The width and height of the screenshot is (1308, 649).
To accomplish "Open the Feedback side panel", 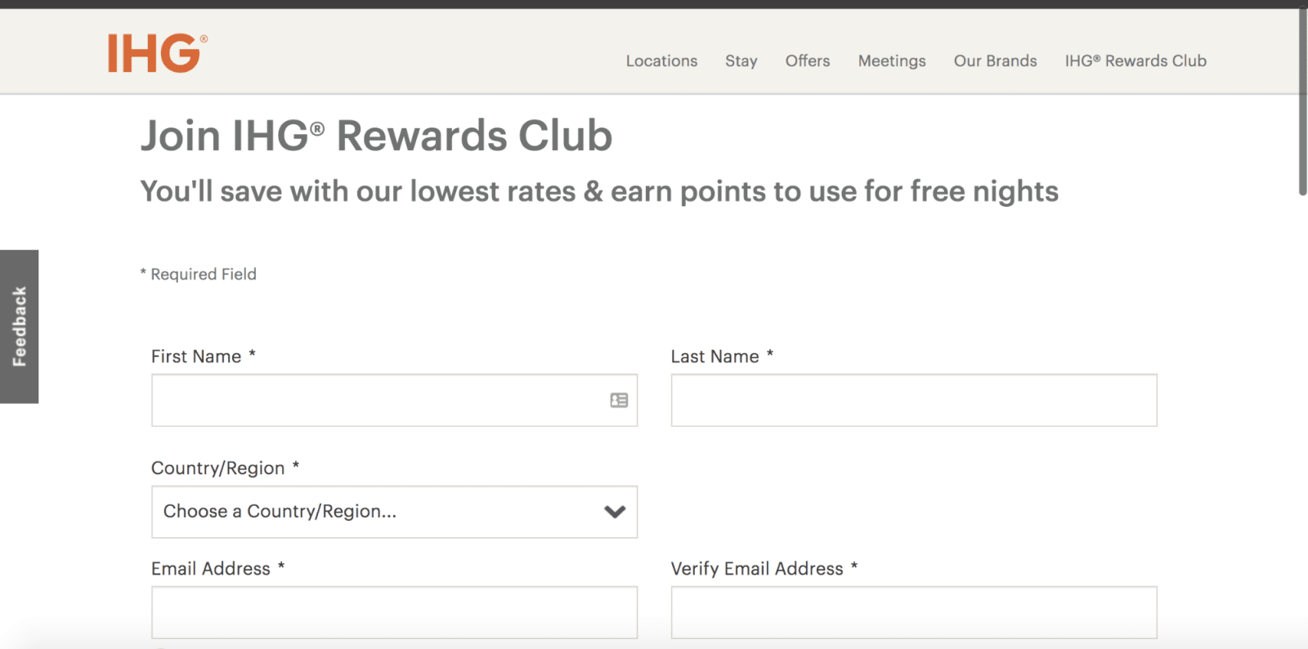I will 20,327.
